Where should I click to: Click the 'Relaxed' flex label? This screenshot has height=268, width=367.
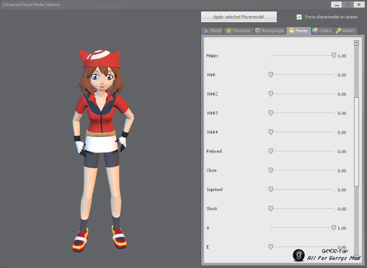[x=214, y=151]
